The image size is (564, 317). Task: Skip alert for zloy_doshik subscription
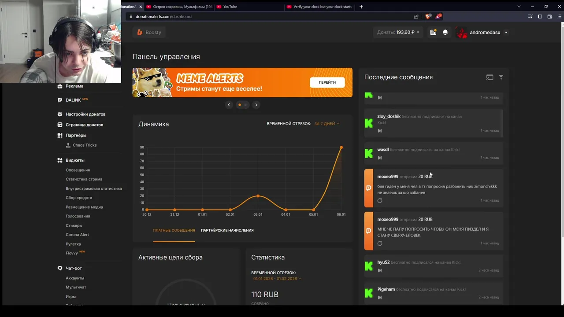380,131
